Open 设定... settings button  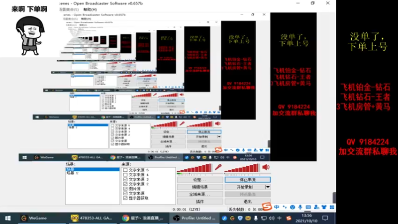pos(200,180)
